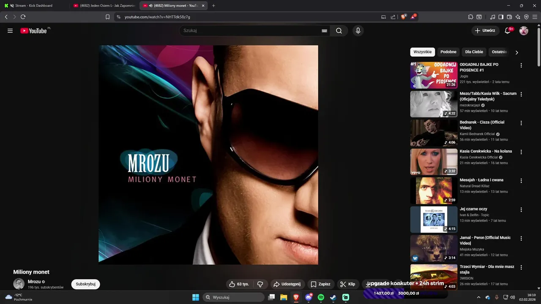Screen dimensions: 541x304
Task: Open Brave Shields lion icon
Action: 404,17
